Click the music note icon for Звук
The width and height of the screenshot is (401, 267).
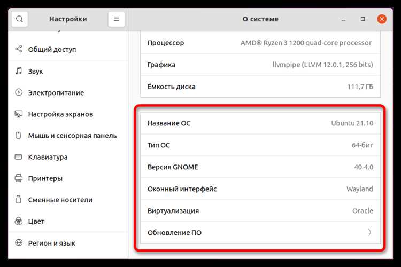(x=19, y=71)
